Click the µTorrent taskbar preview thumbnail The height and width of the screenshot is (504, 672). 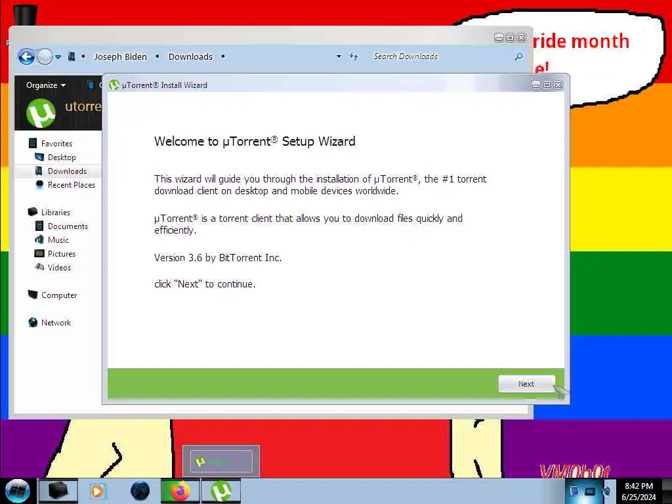221,461
